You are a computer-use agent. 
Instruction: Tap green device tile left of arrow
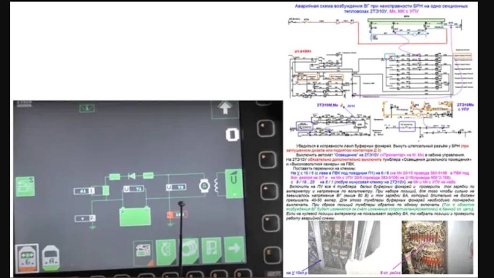pyautogui.click(x=211, y=250)
